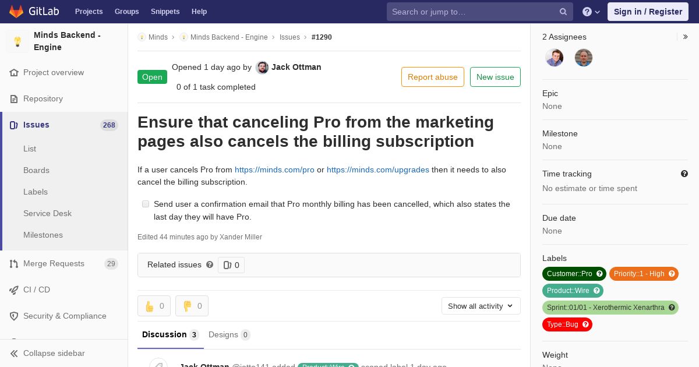
Task: Click the Collapse sidebar chevrons icon
Action: point(14,354)
